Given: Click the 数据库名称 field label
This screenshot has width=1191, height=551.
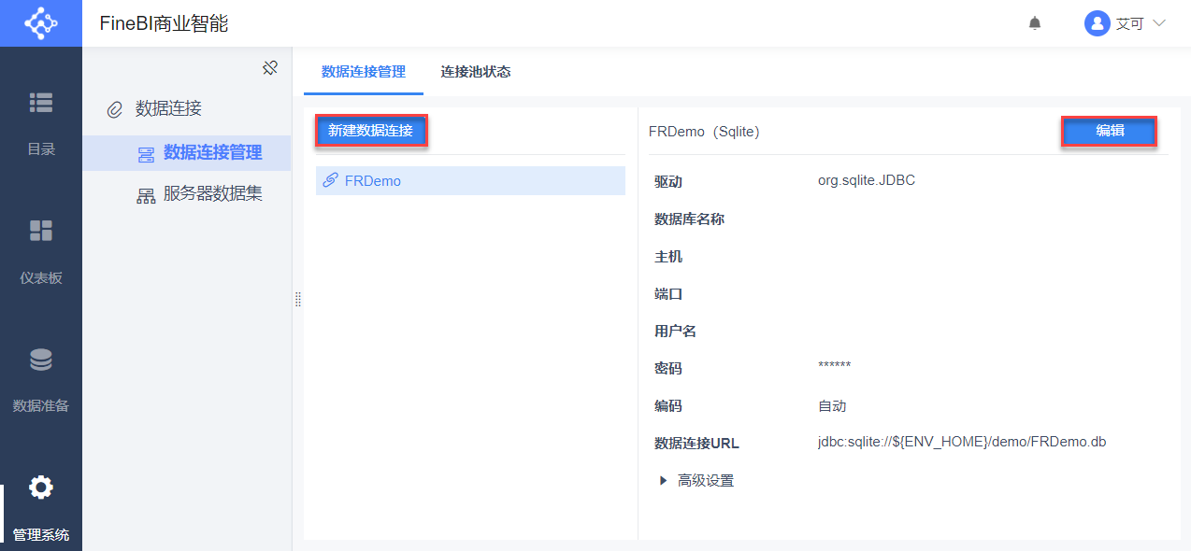Looking at the screenshot, I should point(690,219).
